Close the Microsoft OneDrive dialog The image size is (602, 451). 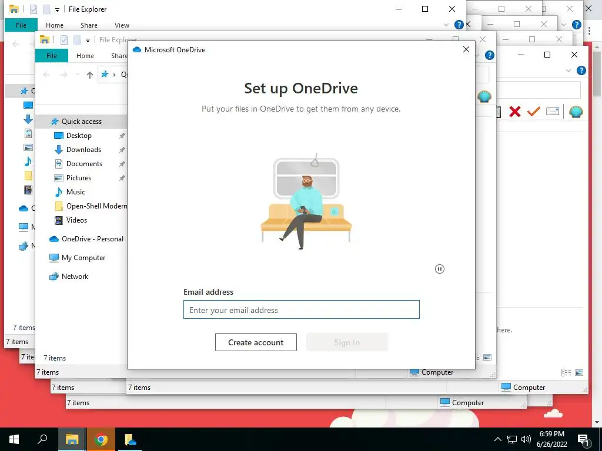(466, 49)
